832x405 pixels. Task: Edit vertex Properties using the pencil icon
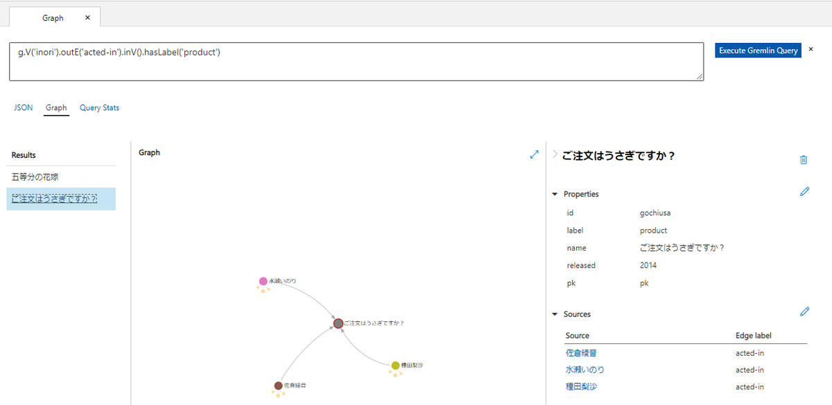coord(804,192)
